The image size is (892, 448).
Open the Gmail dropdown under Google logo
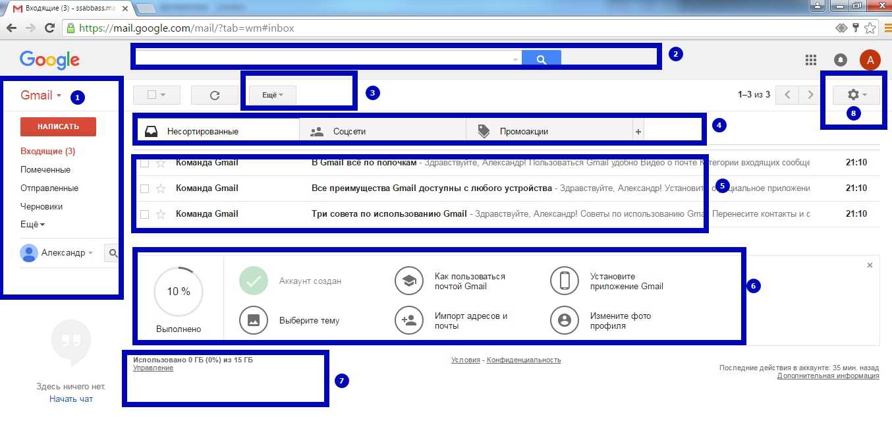[41, 96]
